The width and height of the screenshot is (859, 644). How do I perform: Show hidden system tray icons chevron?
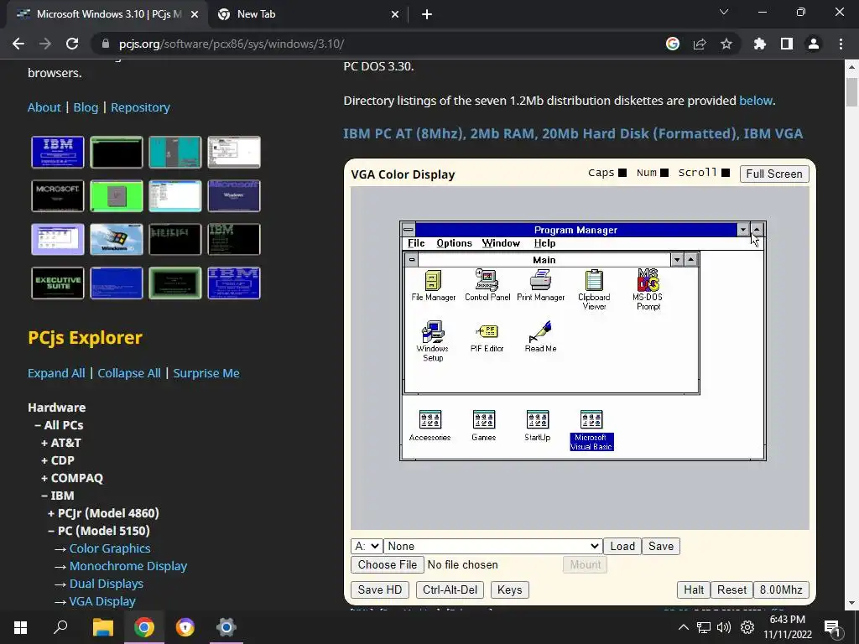pos(684,627)
